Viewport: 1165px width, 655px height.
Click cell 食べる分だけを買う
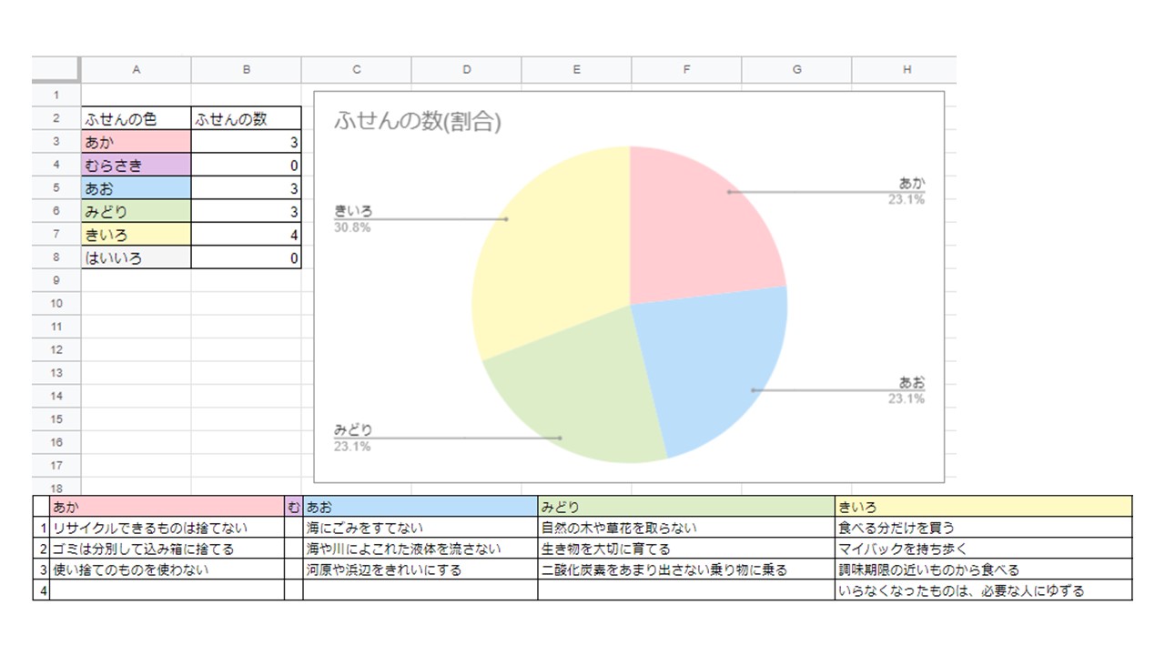[x=984, y=528]
